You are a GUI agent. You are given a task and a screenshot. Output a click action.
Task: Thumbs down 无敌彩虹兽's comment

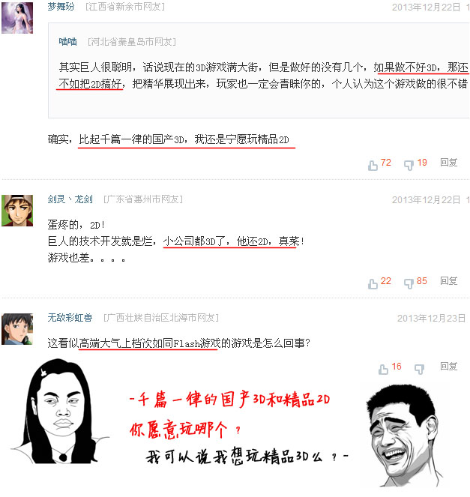[419, 369]
